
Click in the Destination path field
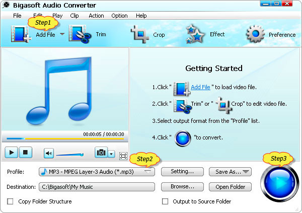[97, 187]
